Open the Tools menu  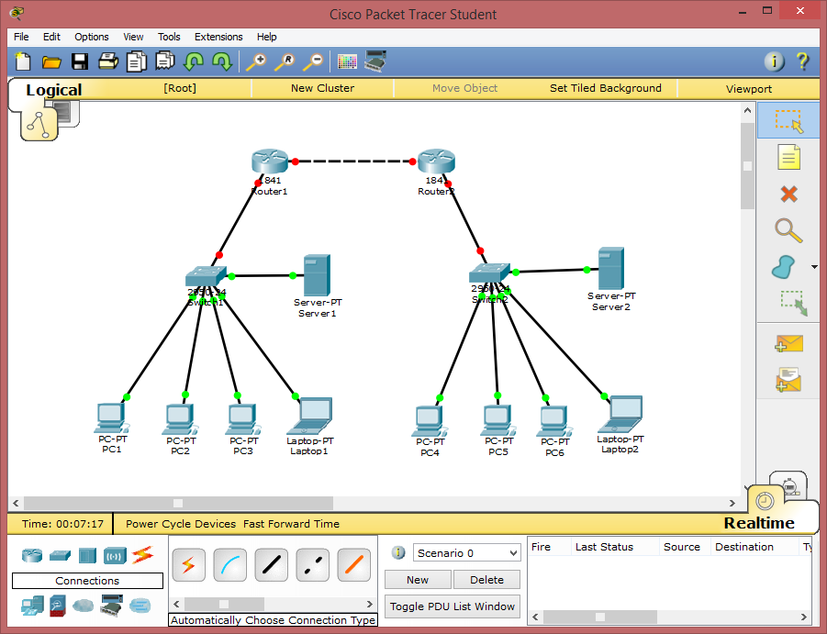tap(169, 37)
